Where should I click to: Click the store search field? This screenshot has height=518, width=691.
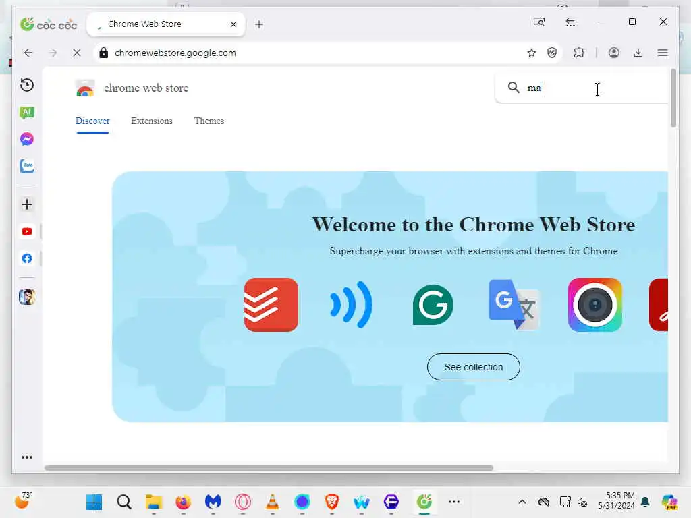(x=582, y=88)
